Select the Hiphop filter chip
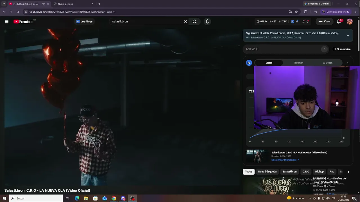 tap(319, 172)
